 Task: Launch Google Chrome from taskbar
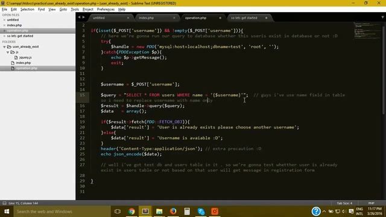(x=131, y=212)
